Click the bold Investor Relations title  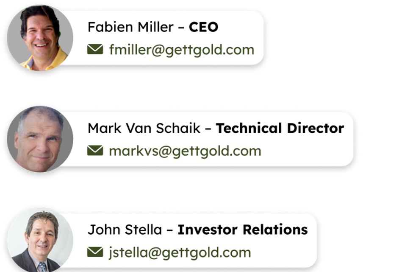click(242, 230)
